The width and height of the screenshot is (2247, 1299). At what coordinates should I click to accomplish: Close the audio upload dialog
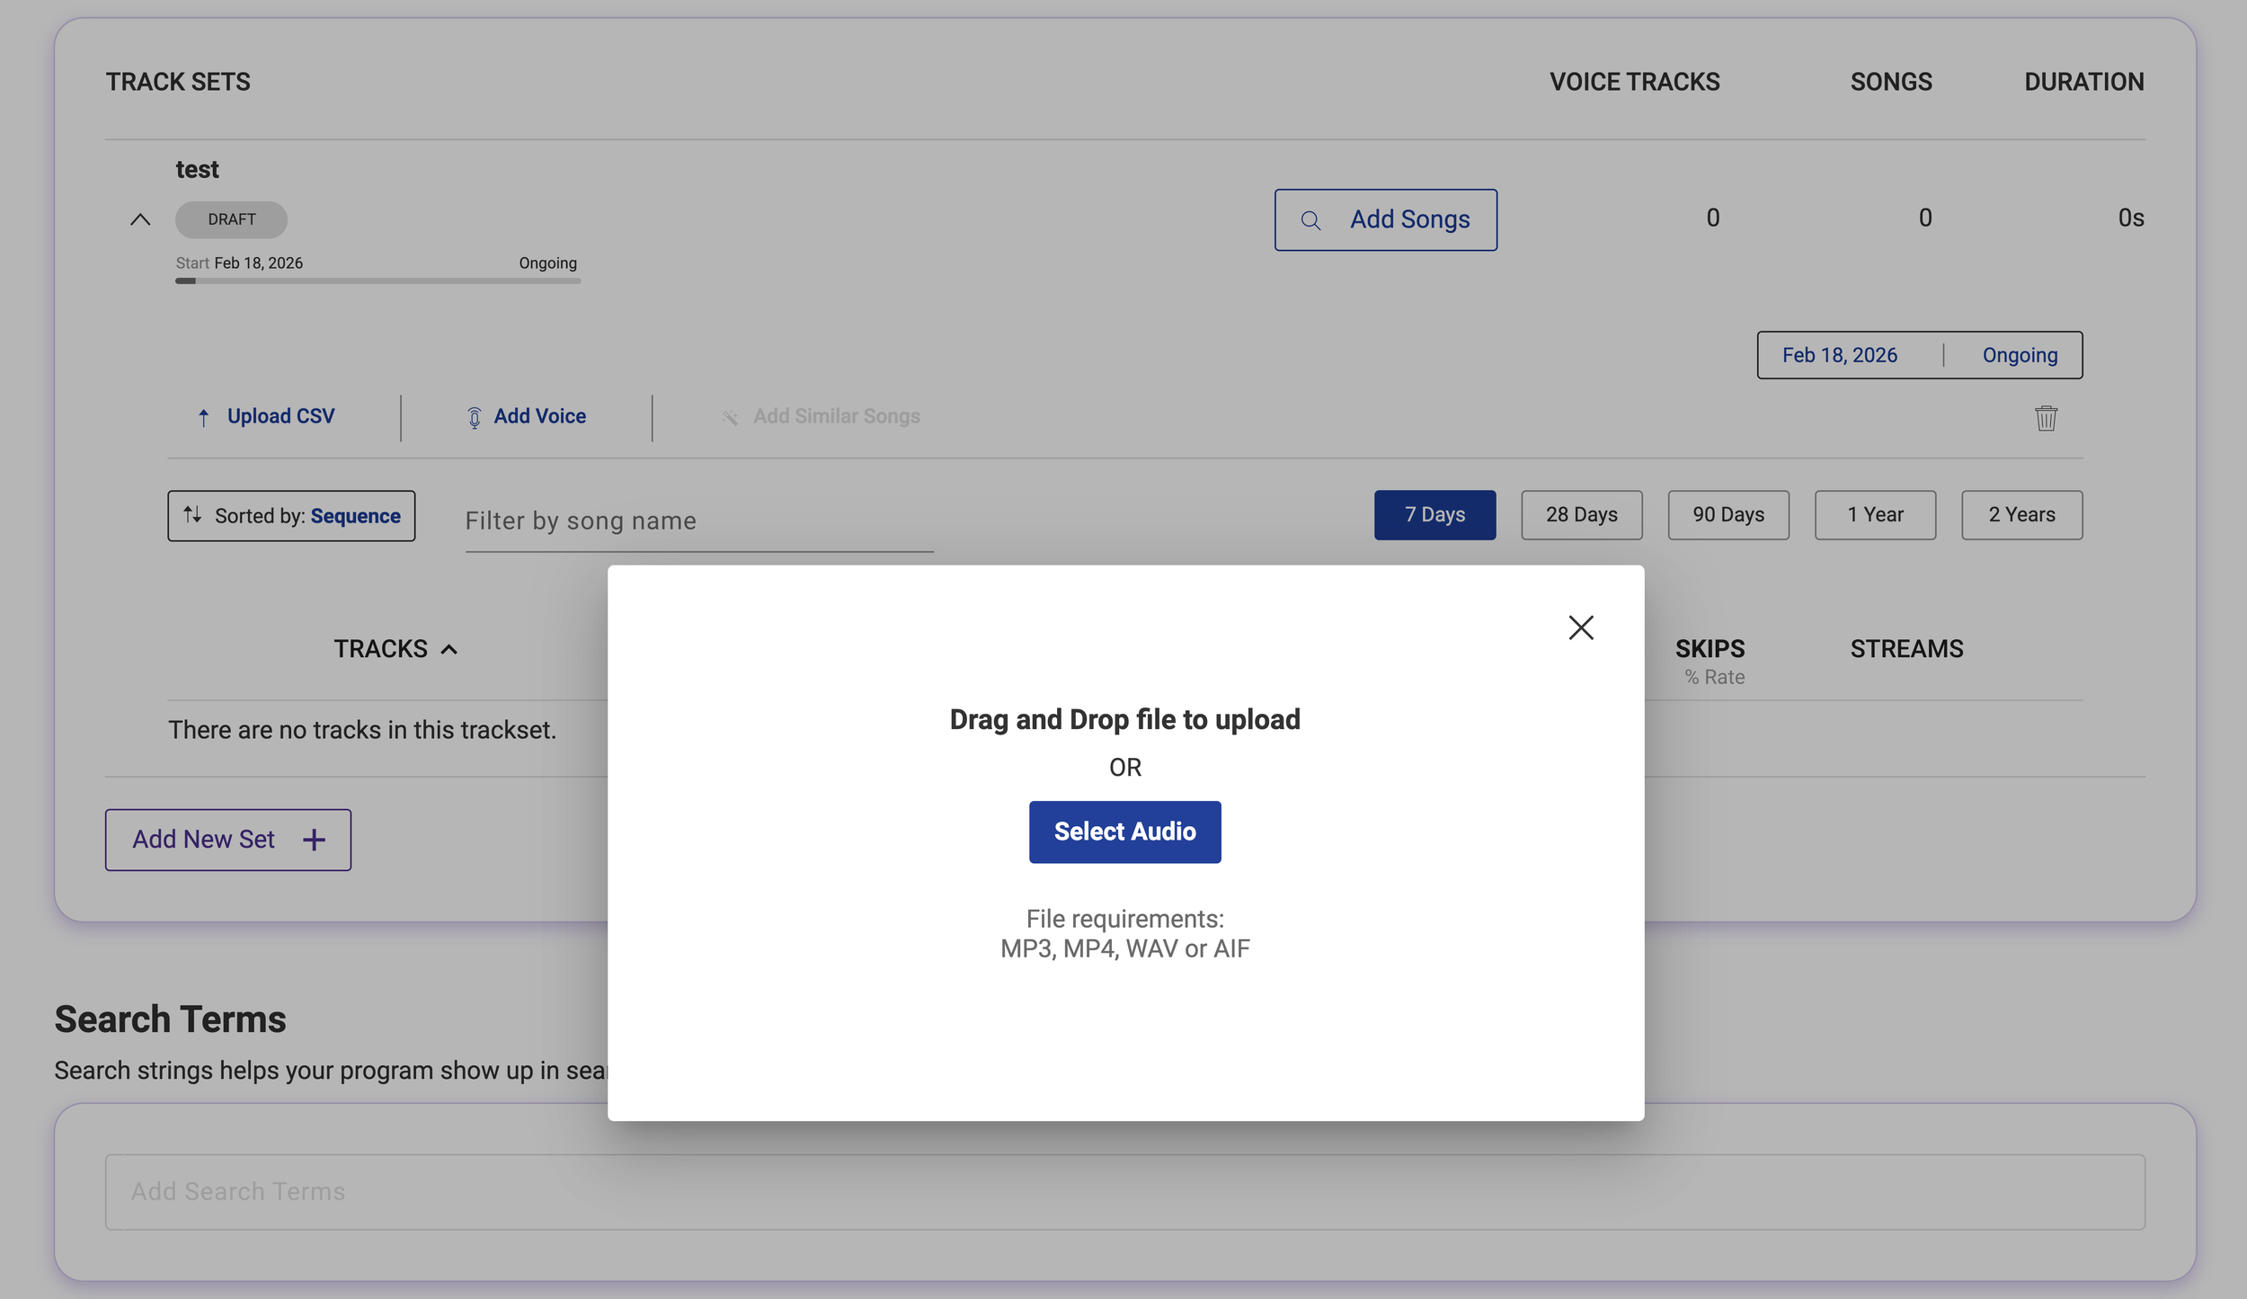(x=1580, y=627)
